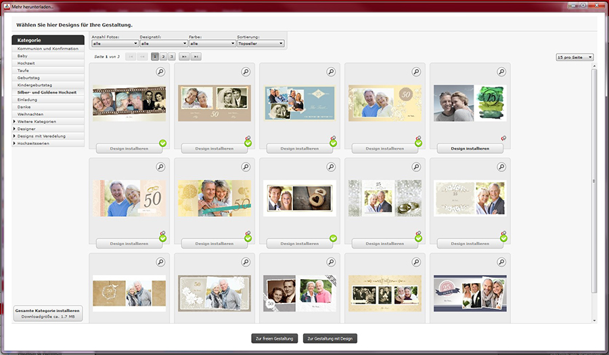Select Kommunion und Konfirmation category
Viewport: 609px width, 355px height.
point(48,49)
